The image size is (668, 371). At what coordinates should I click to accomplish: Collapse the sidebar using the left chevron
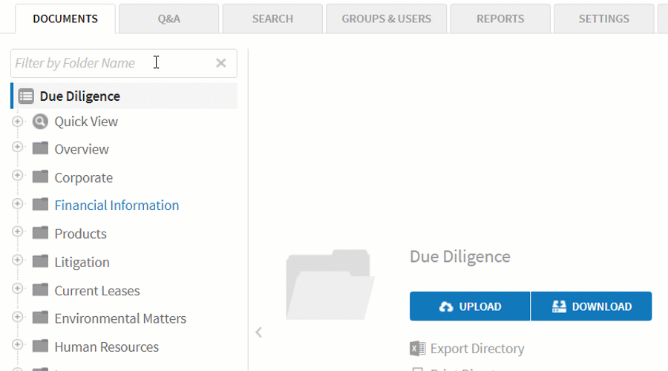pyautogui.click(x=258, y=332)
